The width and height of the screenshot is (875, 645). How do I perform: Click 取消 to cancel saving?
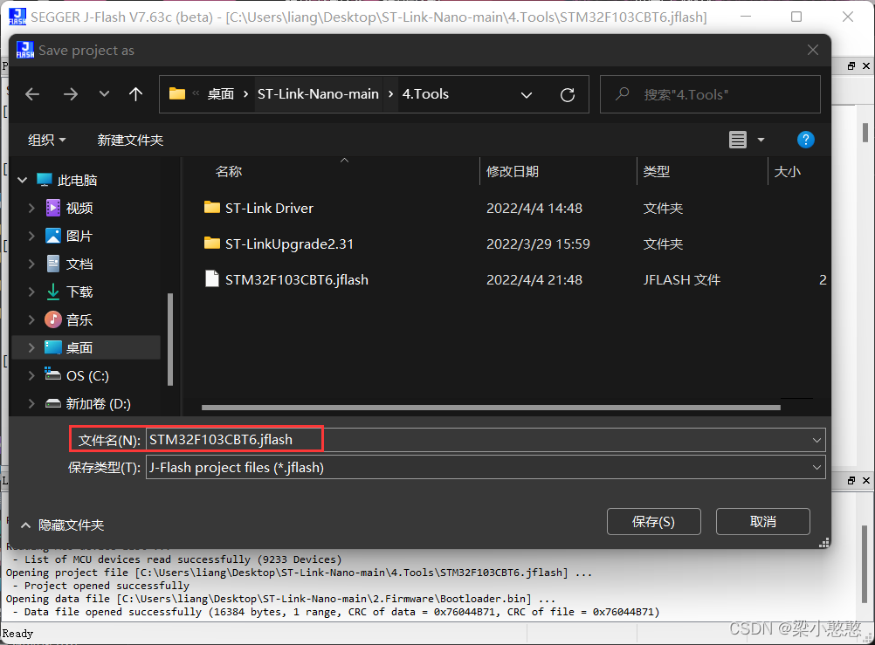coord(763,522)
